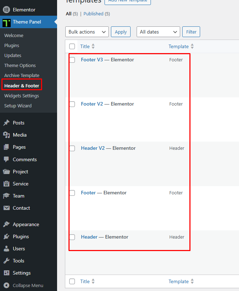239x291 pixels.
Task: Check the Footer V3 row checkbox
Action: pos(72,60)
